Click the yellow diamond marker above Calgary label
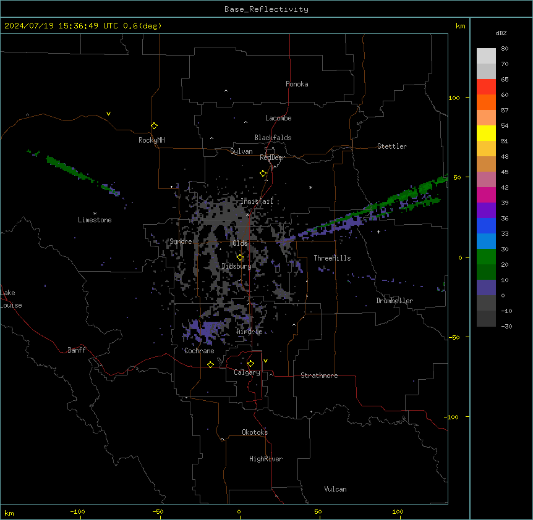This screenshot has width=533, height=520. pos(250,364)
